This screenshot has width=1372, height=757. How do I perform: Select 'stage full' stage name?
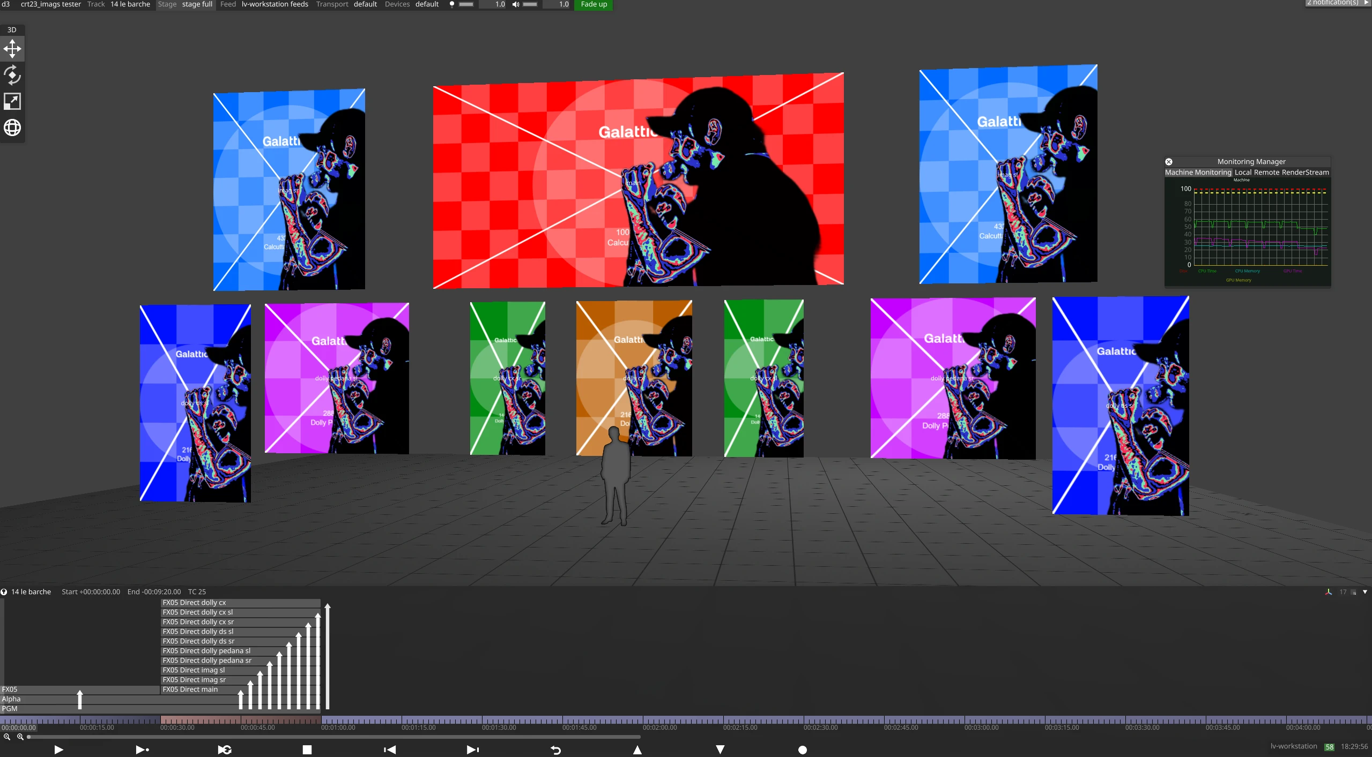point(197,4)
